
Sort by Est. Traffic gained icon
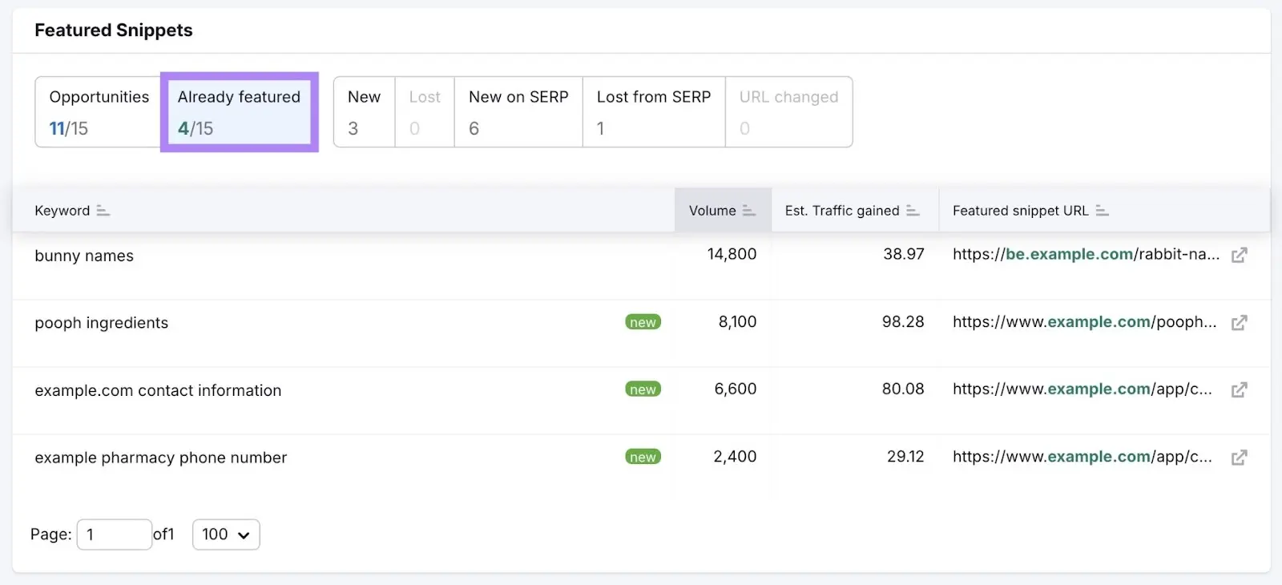tap(913, 211)
